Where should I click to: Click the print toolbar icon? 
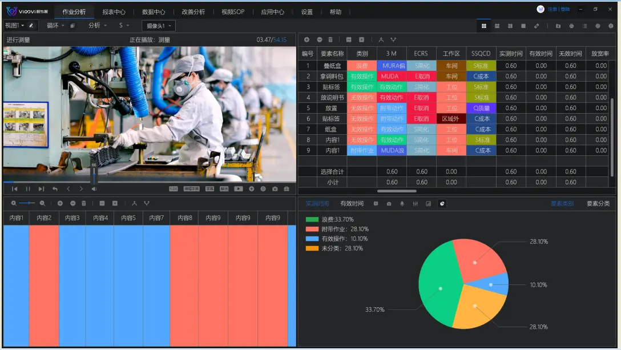pos(571,26)
